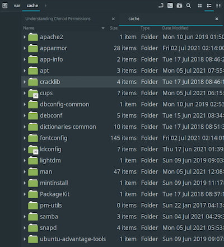
Task: Click the locked ldconfig folder icon
Action: point(33,149)
